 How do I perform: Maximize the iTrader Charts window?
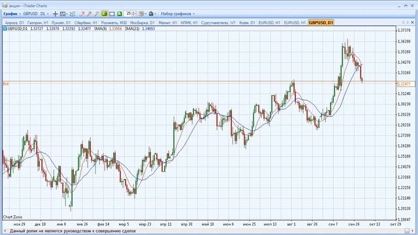coord(406,6)
